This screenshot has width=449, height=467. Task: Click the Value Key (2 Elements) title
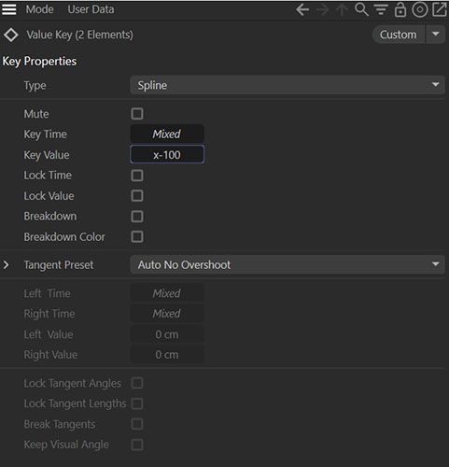tap(79, 35)
